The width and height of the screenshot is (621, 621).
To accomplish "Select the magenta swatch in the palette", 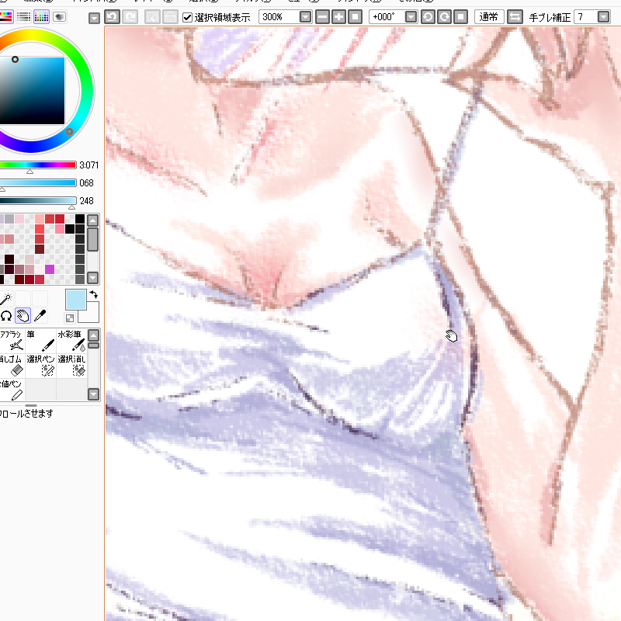I will click(x=50, y=269).
